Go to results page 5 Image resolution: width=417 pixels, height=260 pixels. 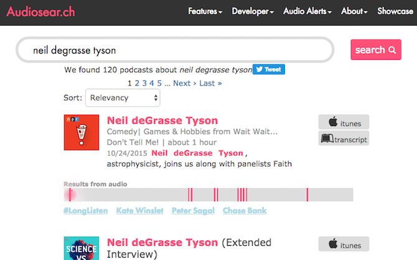[159, 83]
